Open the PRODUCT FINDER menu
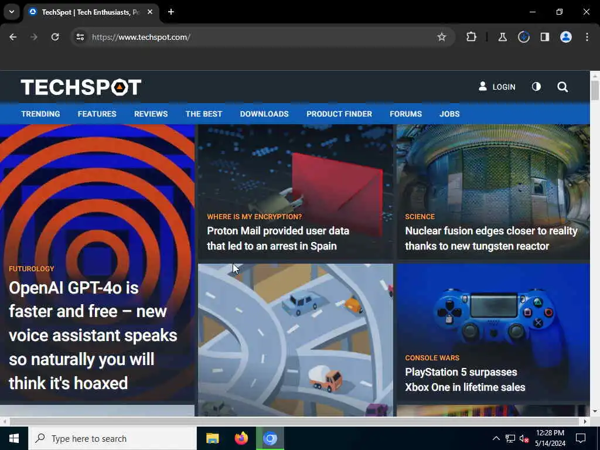This screenshot has width=600, height=450. [x=339, y=114]
